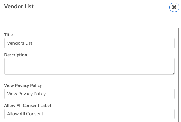
Task: Click "View Privacy Policy" value text in field
Action: [x=26, y=94]
